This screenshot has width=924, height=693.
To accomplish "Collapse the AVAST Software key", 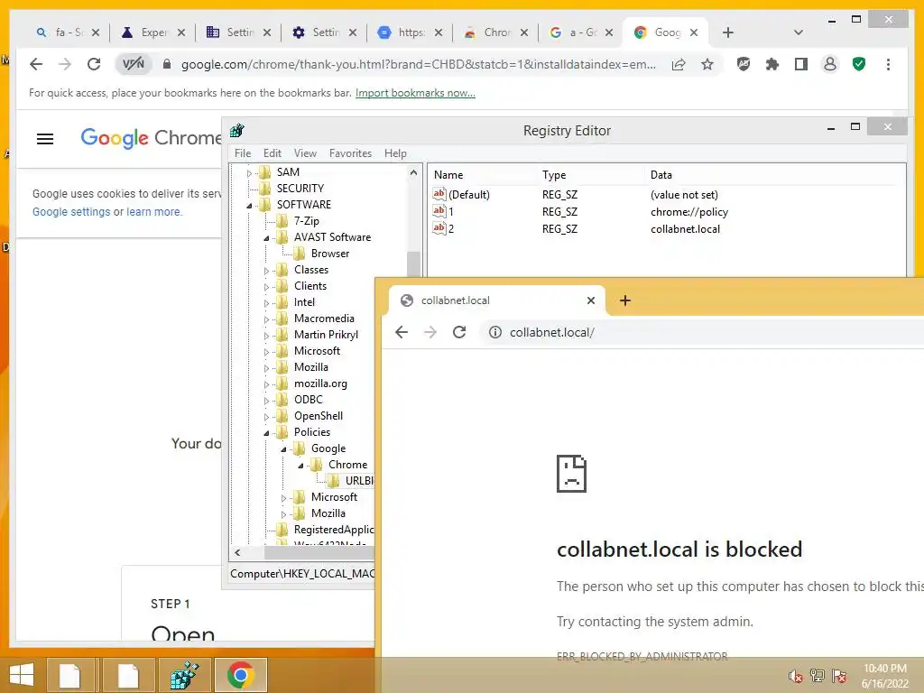I will pyautogui.click(x=266, y=238).
